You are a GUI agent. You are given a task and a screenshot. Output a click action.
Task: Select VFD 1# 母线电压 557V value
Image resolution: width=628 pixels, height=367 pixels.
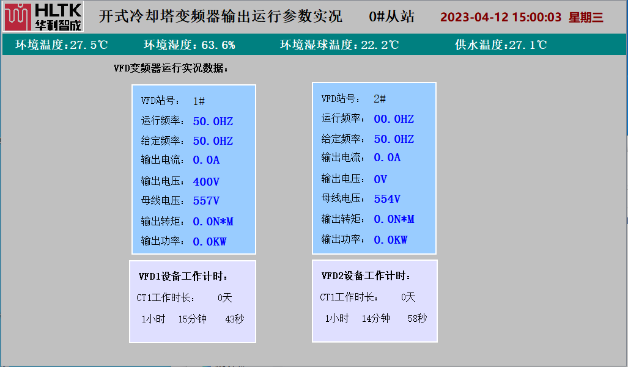pyautogui.click(x=206, y=201)
